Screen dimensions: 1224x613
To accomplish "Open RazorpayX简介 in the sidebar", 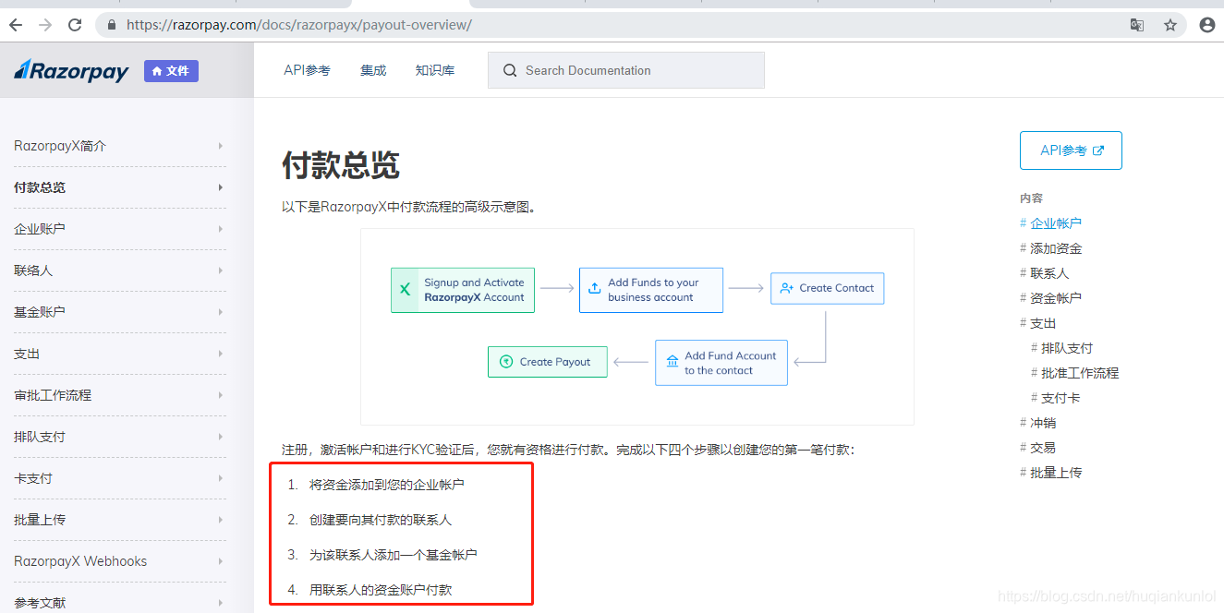I will [60, 146].
